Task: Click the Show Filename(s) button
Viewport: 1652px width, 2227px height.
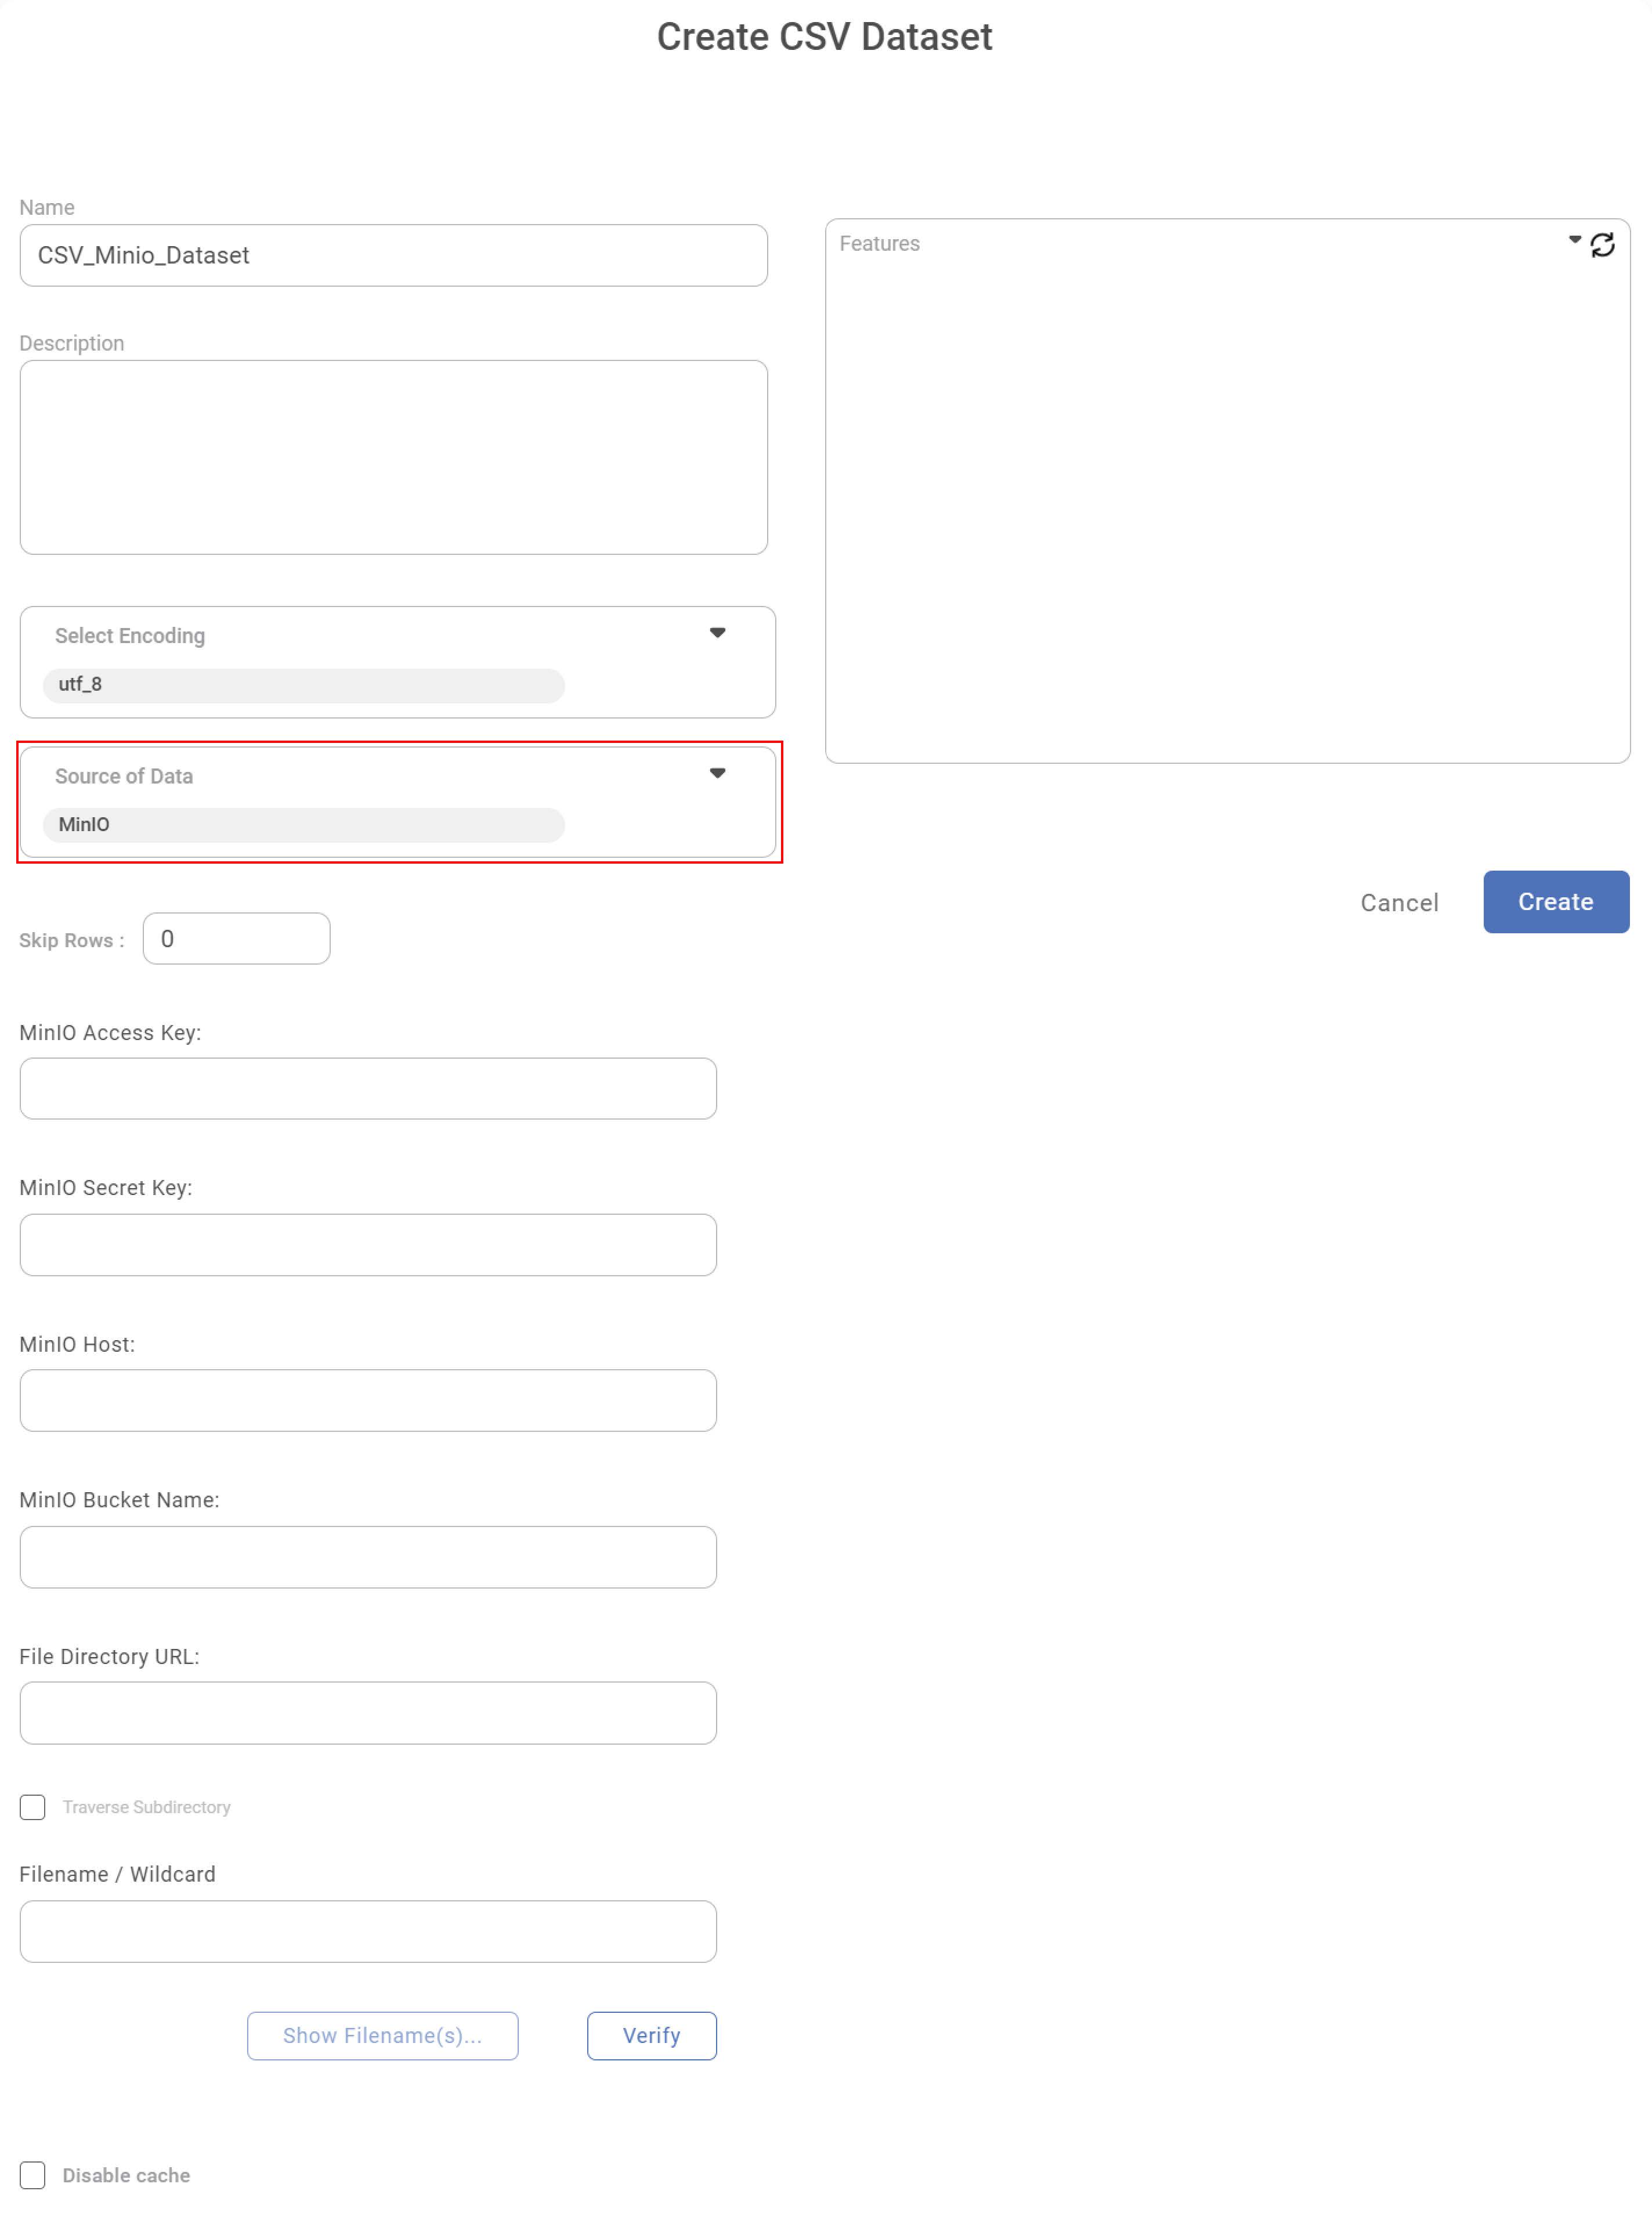Action: point(382,2036)
